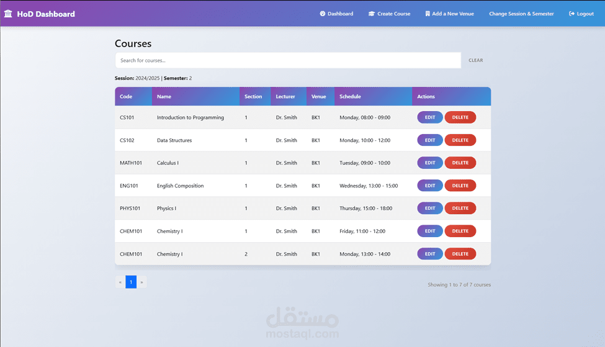Click the Courses page heading

[x=133, y=43]
